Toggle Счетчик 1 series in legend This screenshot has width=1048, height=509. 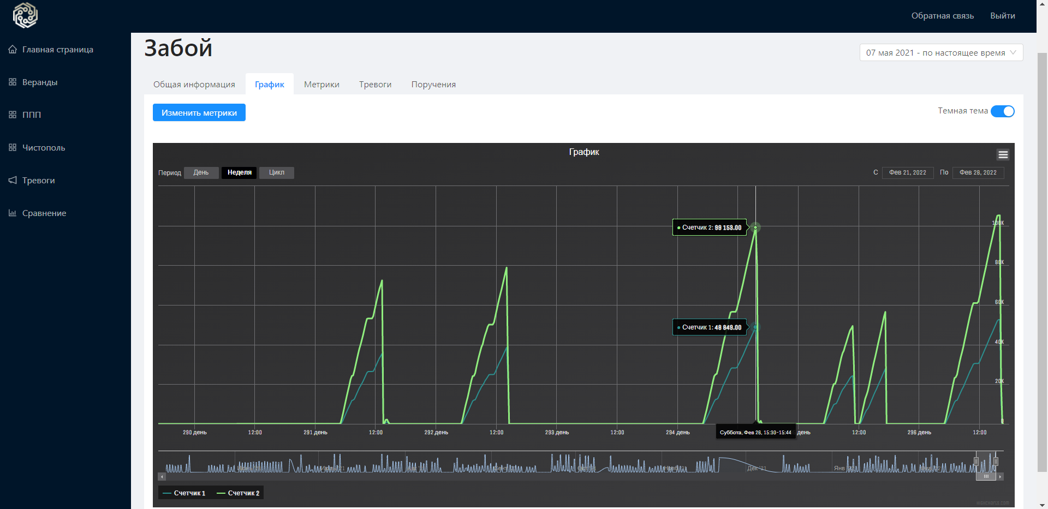(x=184, y=493)
